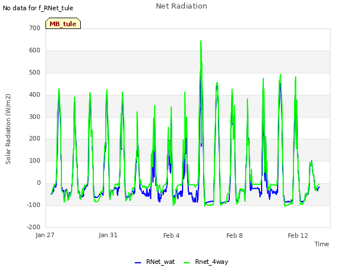Click the 500 y-axis tick label
Image resolution: width=364 pixels, height=273 pixels.
pos(35,72)
